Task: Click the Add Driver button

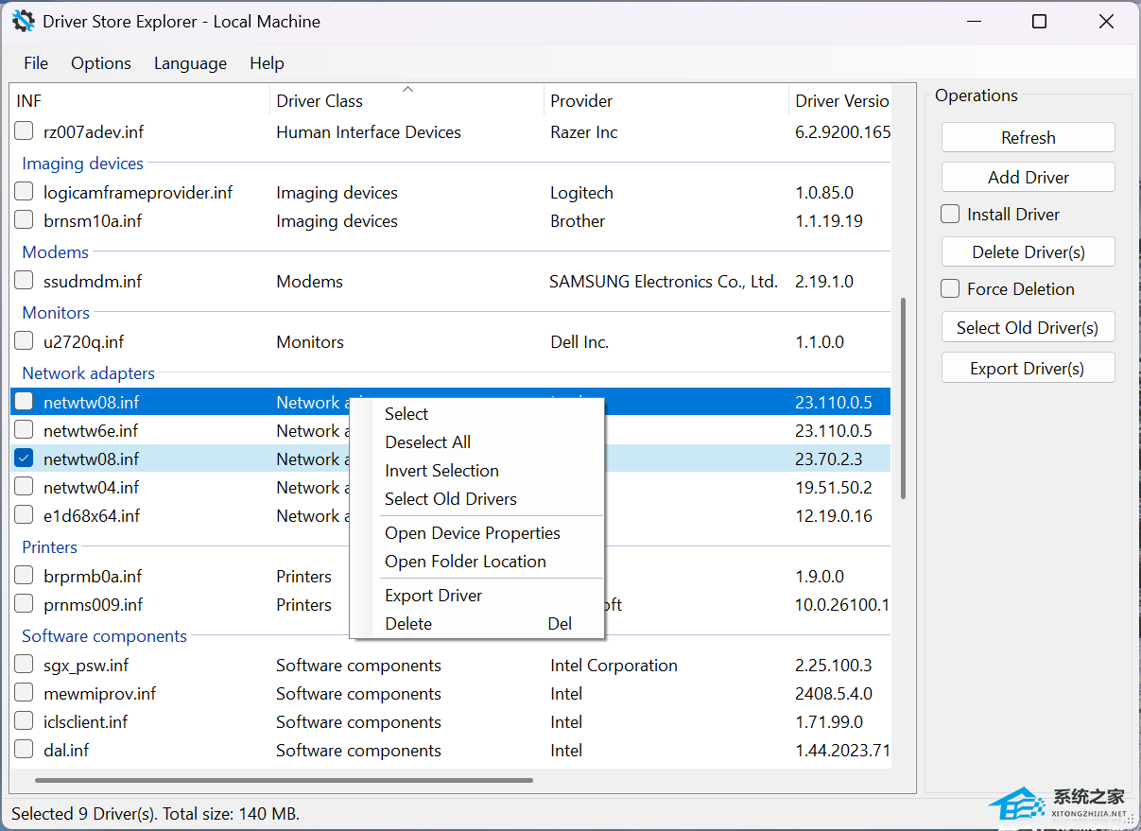Action: click(x=1028, y=178)
